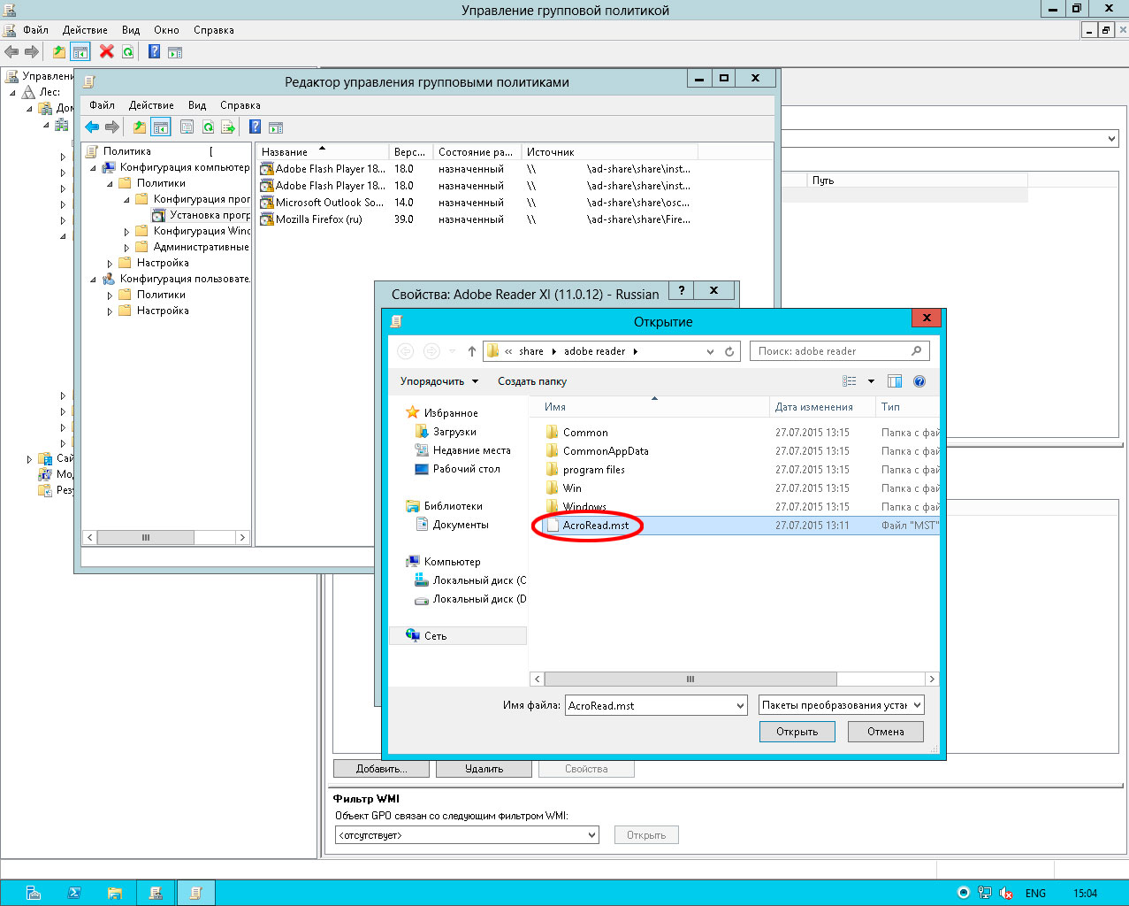Open Окно menu in main window
The height and width of the screenshot is (906, 1129).
[166, 30]
